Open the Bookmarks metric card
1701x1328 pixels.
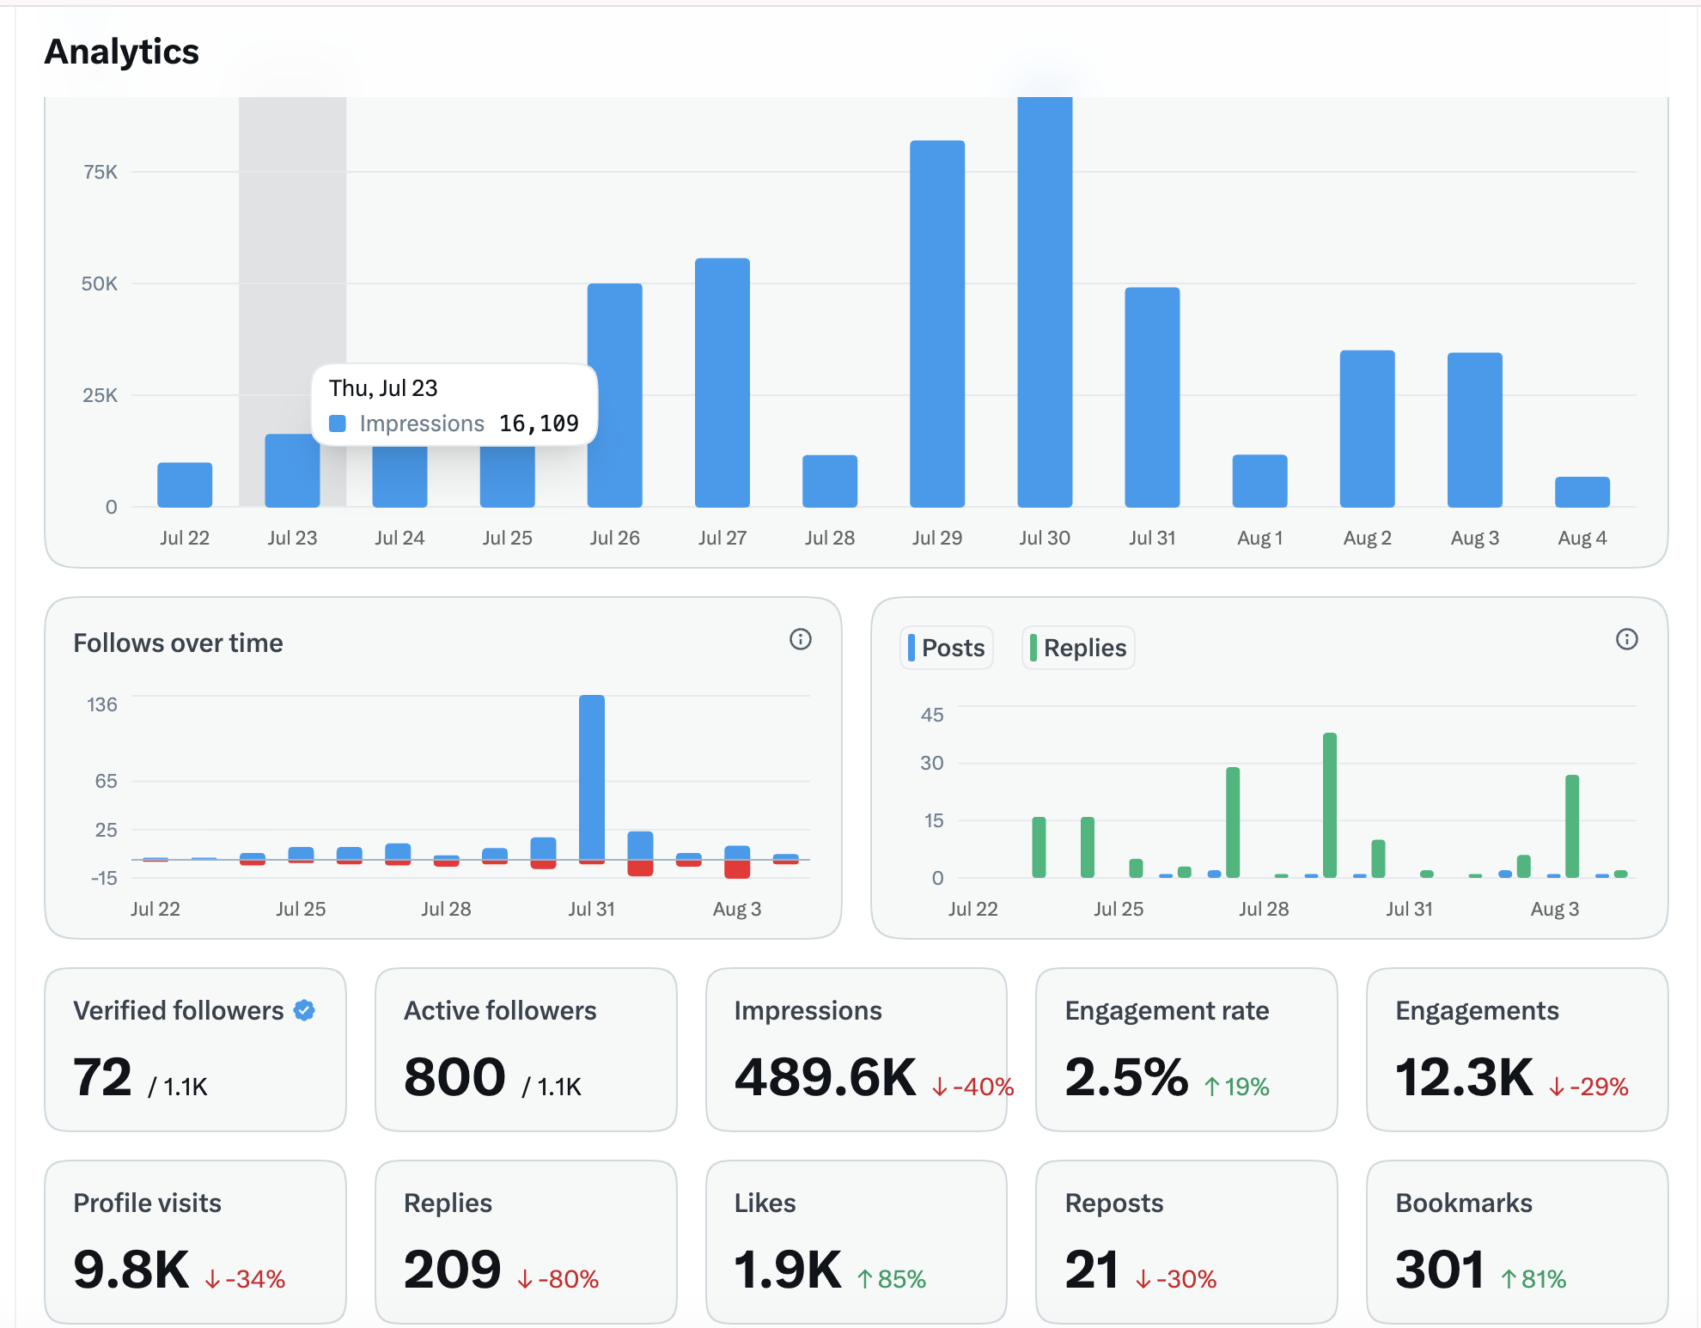1517,1242
